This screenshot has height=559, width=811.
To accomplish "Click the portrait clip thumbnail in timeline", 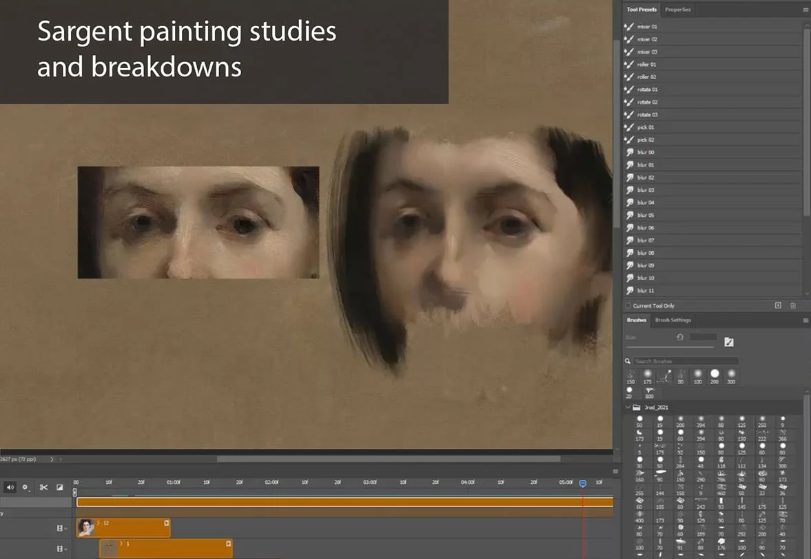I will point(86,528).
